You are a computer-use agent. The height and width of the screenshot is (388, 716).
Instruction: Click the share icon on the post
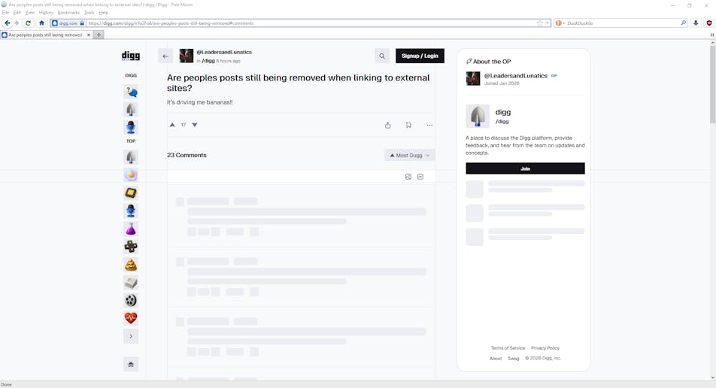coord(387,126)
